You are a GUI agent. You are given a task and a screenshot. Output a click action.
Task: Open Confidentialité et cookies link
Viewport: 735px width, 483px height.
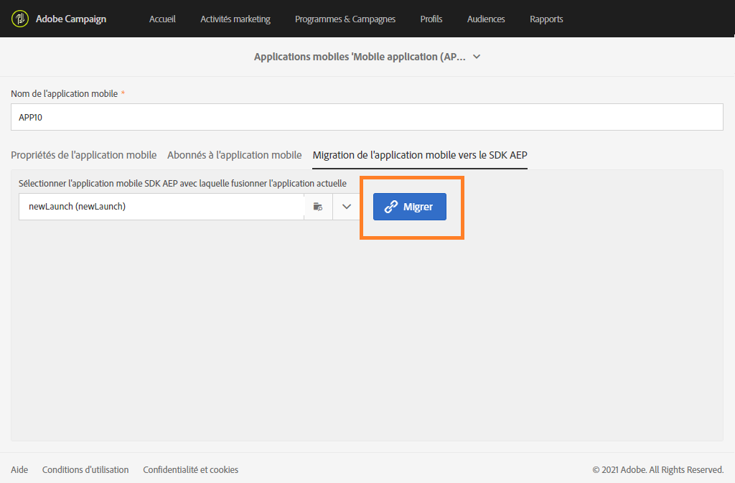[x=190, y=469]
